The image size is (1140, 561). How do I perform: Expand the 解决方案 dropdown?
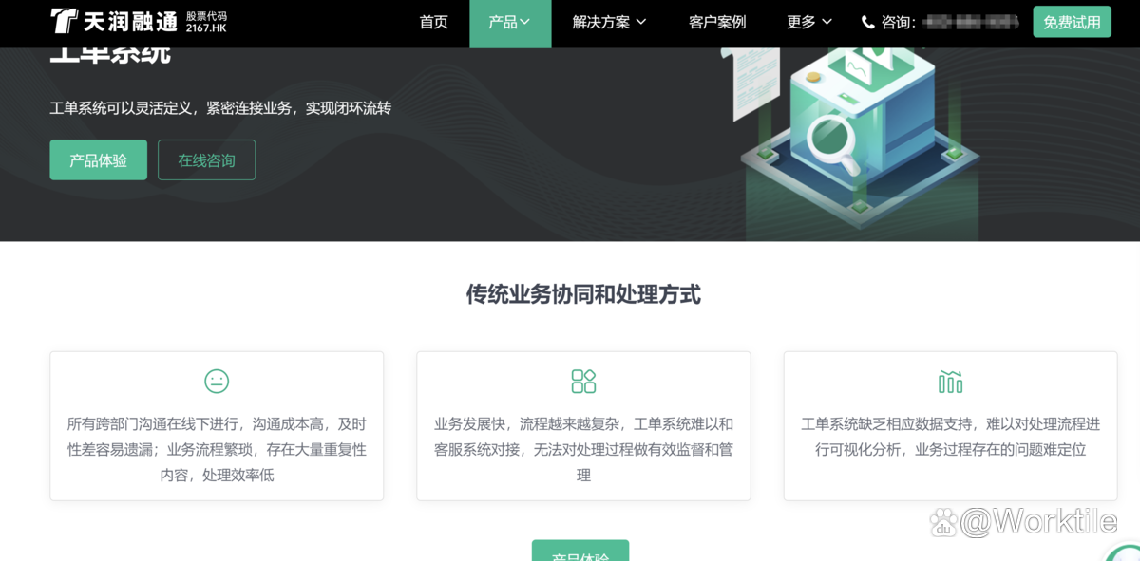point(609,22)
